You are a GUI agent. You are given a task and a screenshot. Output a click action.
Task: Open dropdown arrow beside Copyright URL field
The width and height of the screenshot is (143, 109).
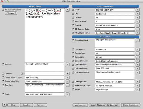click(x=138, y=82)
